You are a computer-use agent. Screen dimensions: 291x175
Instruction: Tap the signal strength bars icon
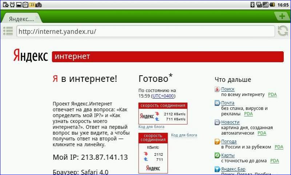(266, 5)
